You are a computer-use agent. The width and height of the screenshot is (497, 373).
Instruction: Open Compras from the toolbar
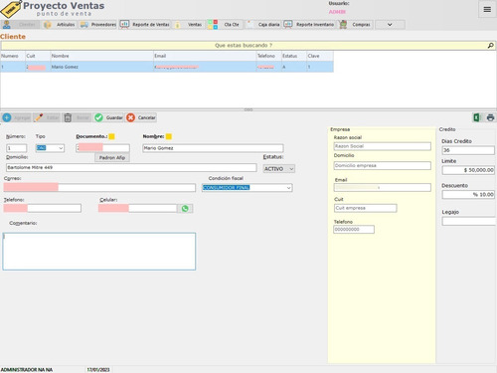pyautogui.click(x=356, y=25)
